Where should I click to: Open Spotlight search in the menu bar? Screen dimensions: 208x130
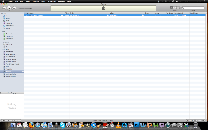tap(204, 1)
